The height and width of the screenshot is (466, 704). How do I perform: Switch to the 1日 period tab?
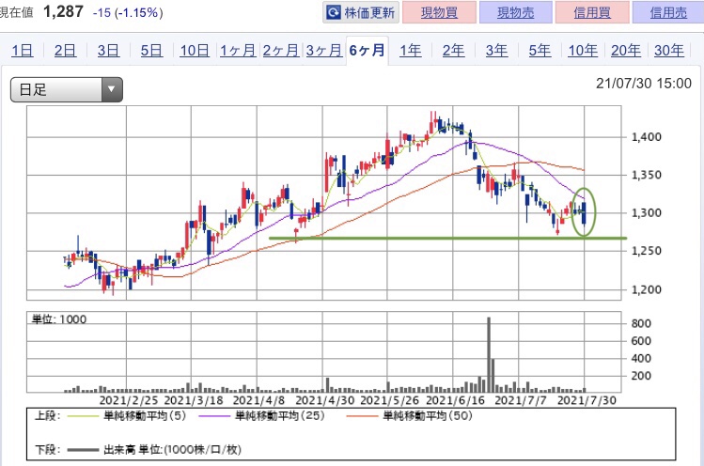pyautogui.click(x=23, y=51)
